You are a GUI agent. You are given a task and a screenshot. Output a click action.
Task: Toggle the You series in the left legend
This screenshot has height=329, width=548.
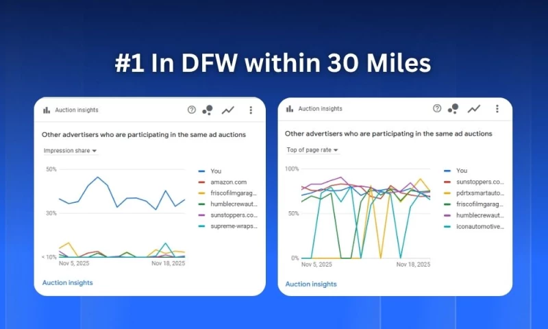(216, 171)
